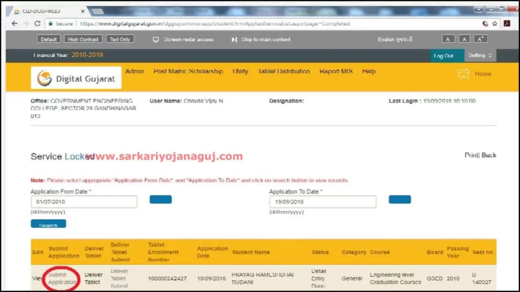The width and height of the screenshot is (520, 292).
Task: Click the browser back arrow
Action: (14, 23)
